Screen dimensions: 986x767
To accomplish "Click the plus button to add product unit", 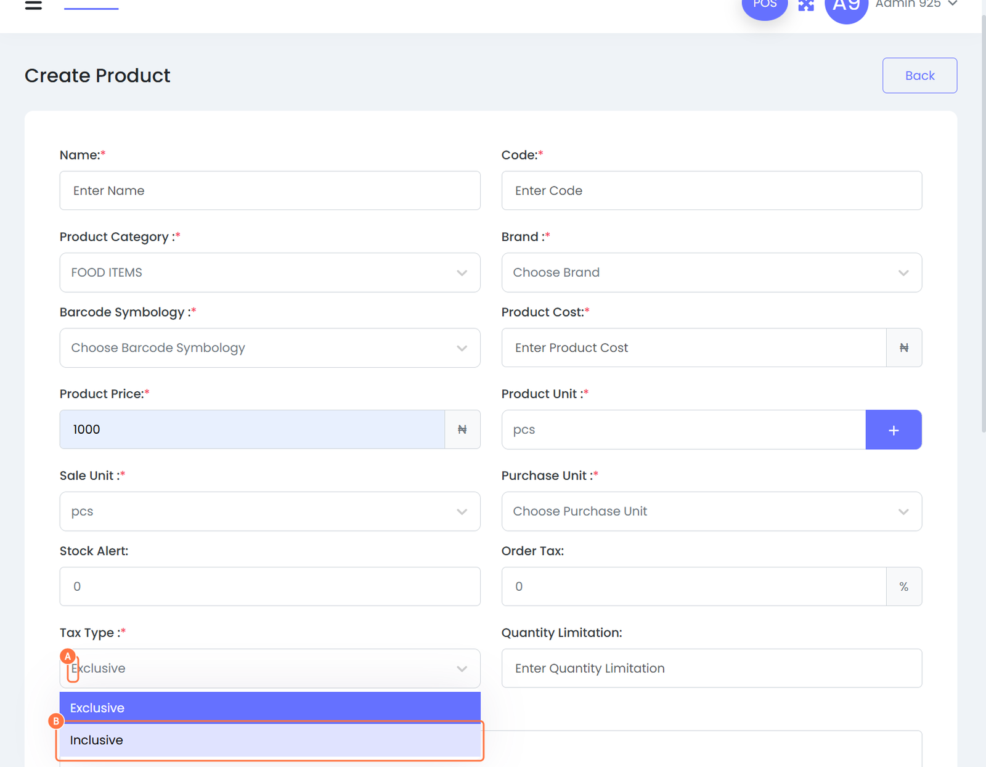I will [x=893, y=429].
